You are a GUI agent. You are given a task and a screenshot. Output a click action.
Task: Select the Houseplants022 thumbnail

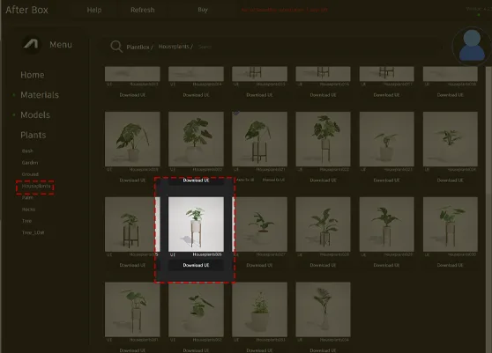[x=324, y=139]
